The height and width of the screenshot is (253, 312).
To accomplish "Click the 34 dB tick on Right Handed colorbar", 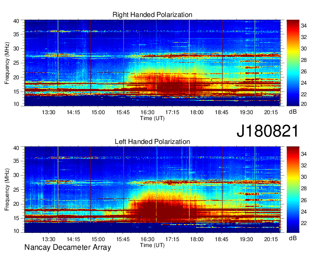I will click(x=304, y=26).
